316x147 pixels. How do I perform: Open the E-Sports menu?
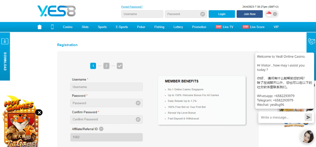pos(122,27)
